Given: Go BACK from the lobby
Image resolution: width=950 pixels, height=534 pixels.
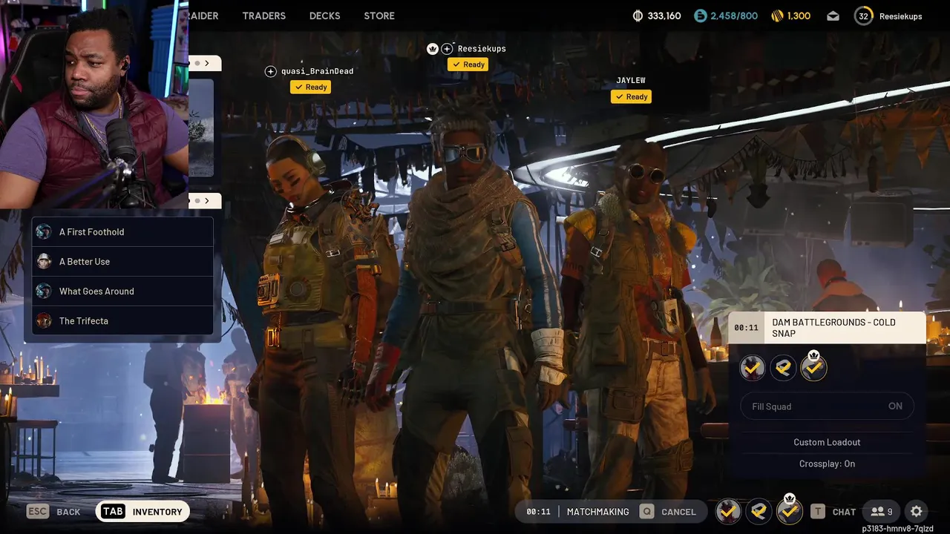Looking at the screenshot, I should click(68, 512).
